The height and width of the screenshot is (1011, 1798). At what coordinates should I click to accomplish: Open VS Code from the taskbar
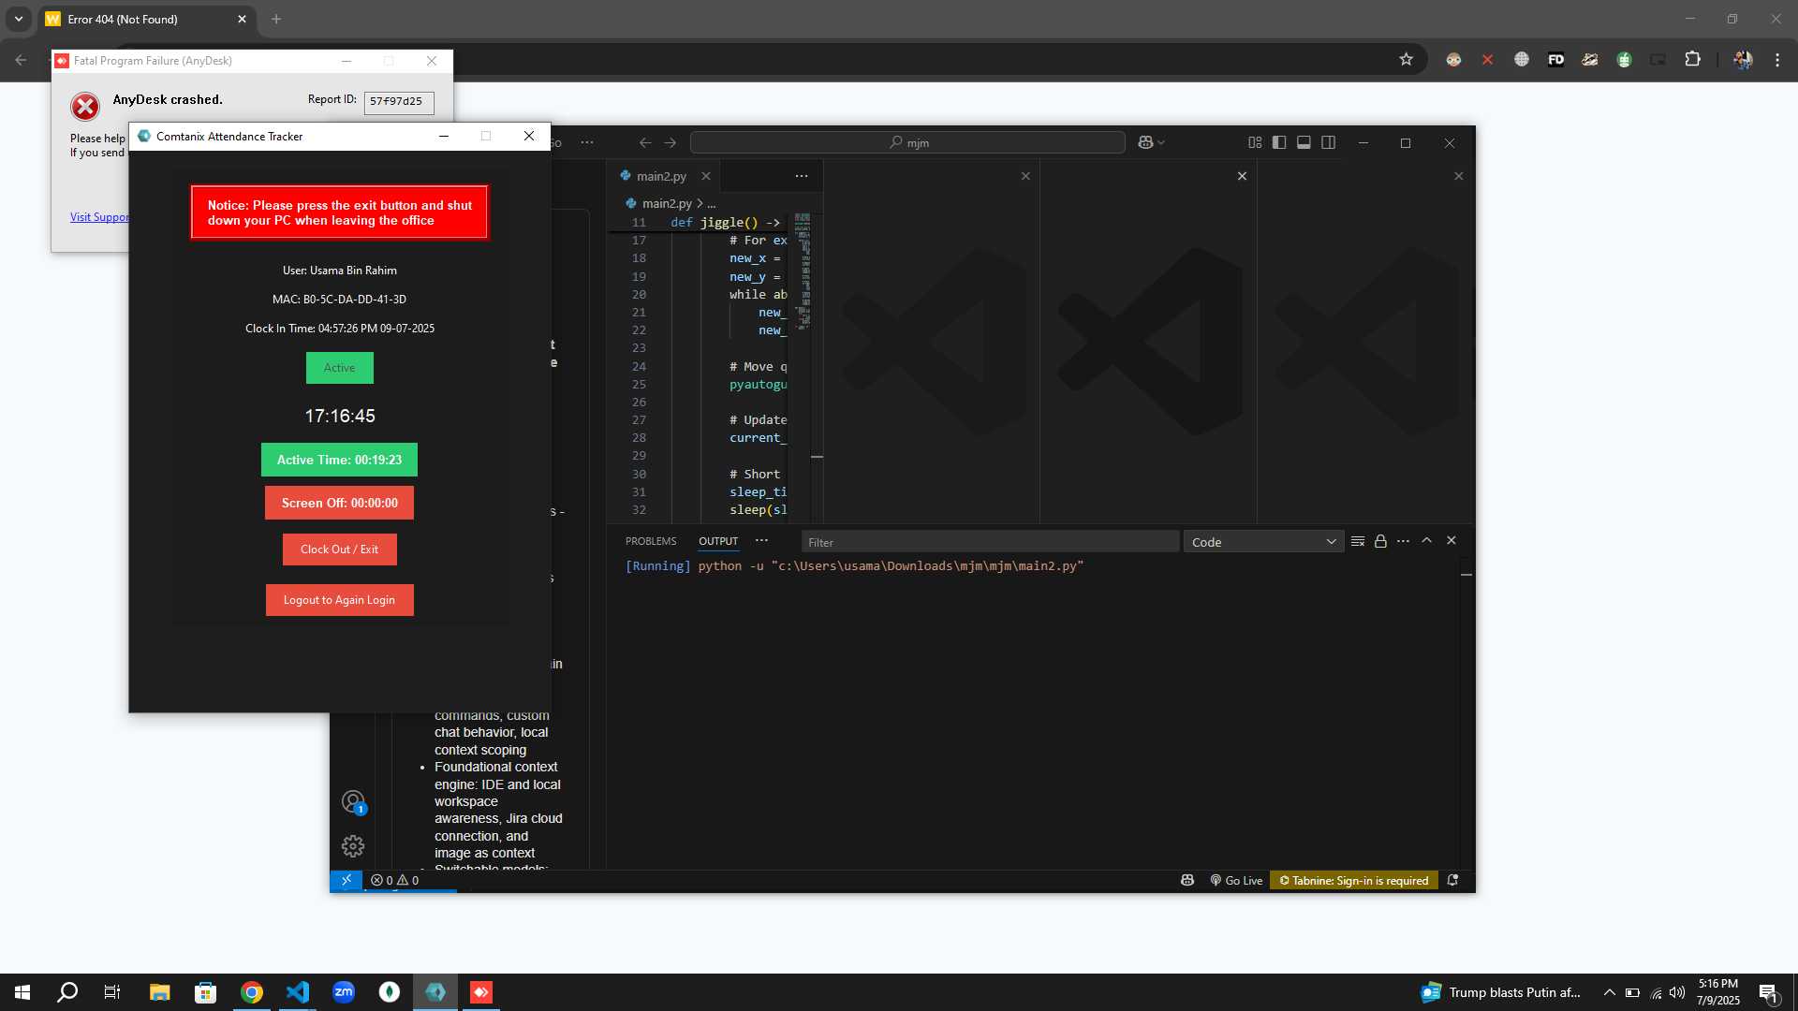(298, 992)
